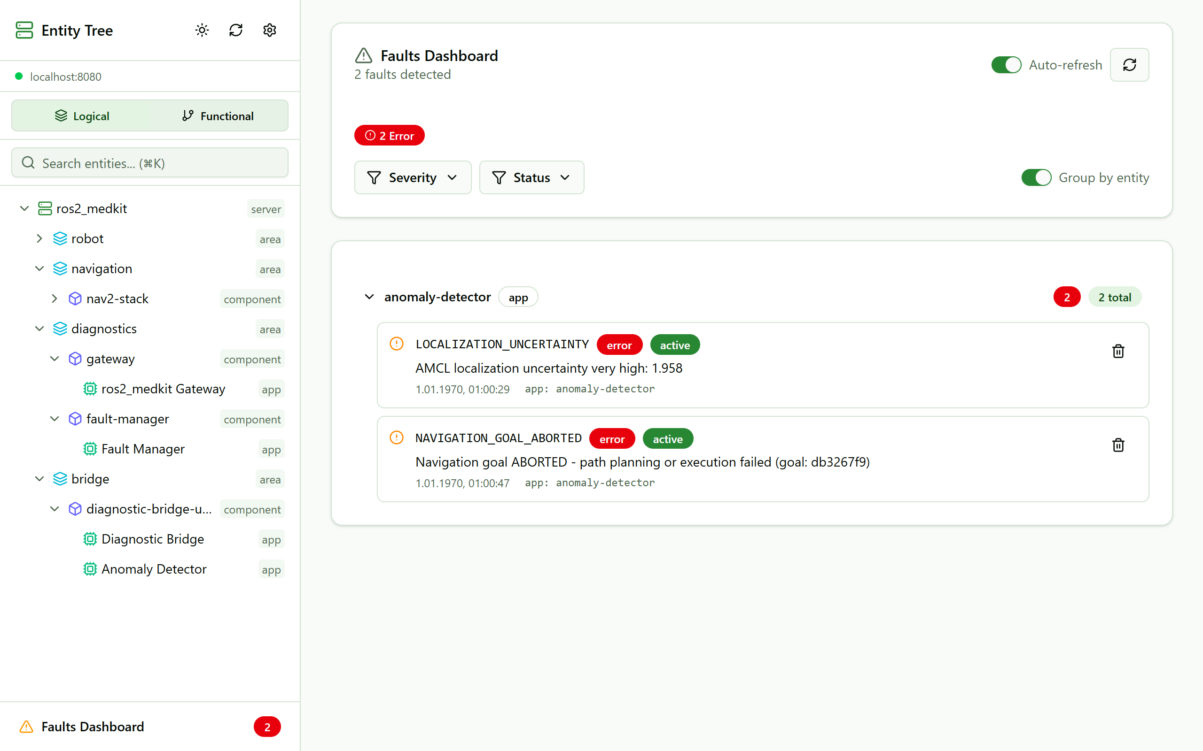
Task: Click the nav2-stack component cube icon
Action: click(x=75, y=299)
